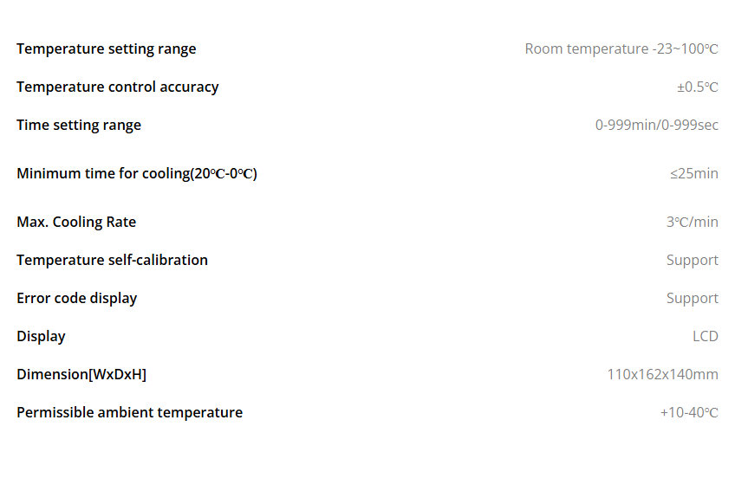Select the ≤25min value
748x491 pixels.
click(x=694, y=173)
